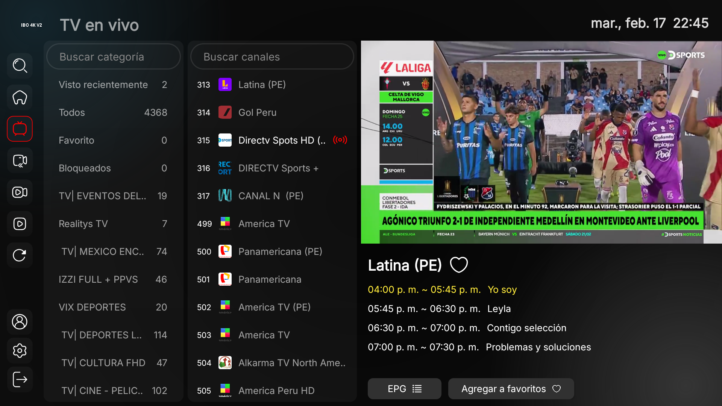722x406 pixels.
Task: Open the series play icon in sidebar
Action: pos(20,224)
